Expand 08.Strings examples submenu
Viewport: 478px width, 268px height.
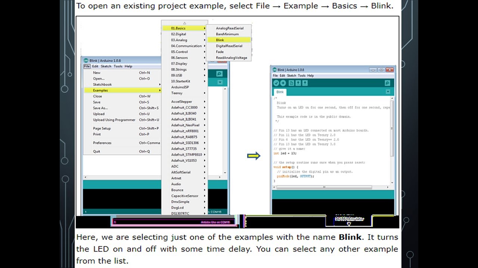(184, 70)
